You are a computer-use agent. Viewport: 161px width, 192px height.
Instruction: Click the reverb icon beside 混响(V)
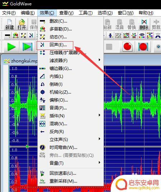[42, 124]
